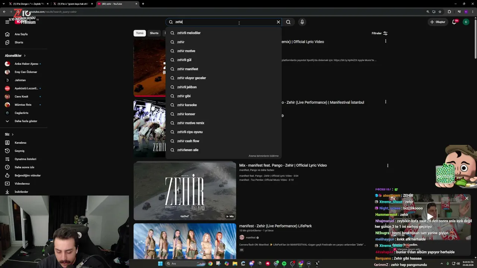Open the Mix manifest feat. Pango thumbnail
Screen dimensions: 477x268
click(185, 191)
